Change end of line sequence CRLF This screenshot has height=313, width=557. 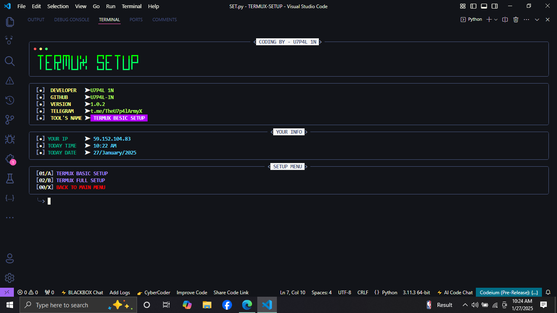[363, 292]
